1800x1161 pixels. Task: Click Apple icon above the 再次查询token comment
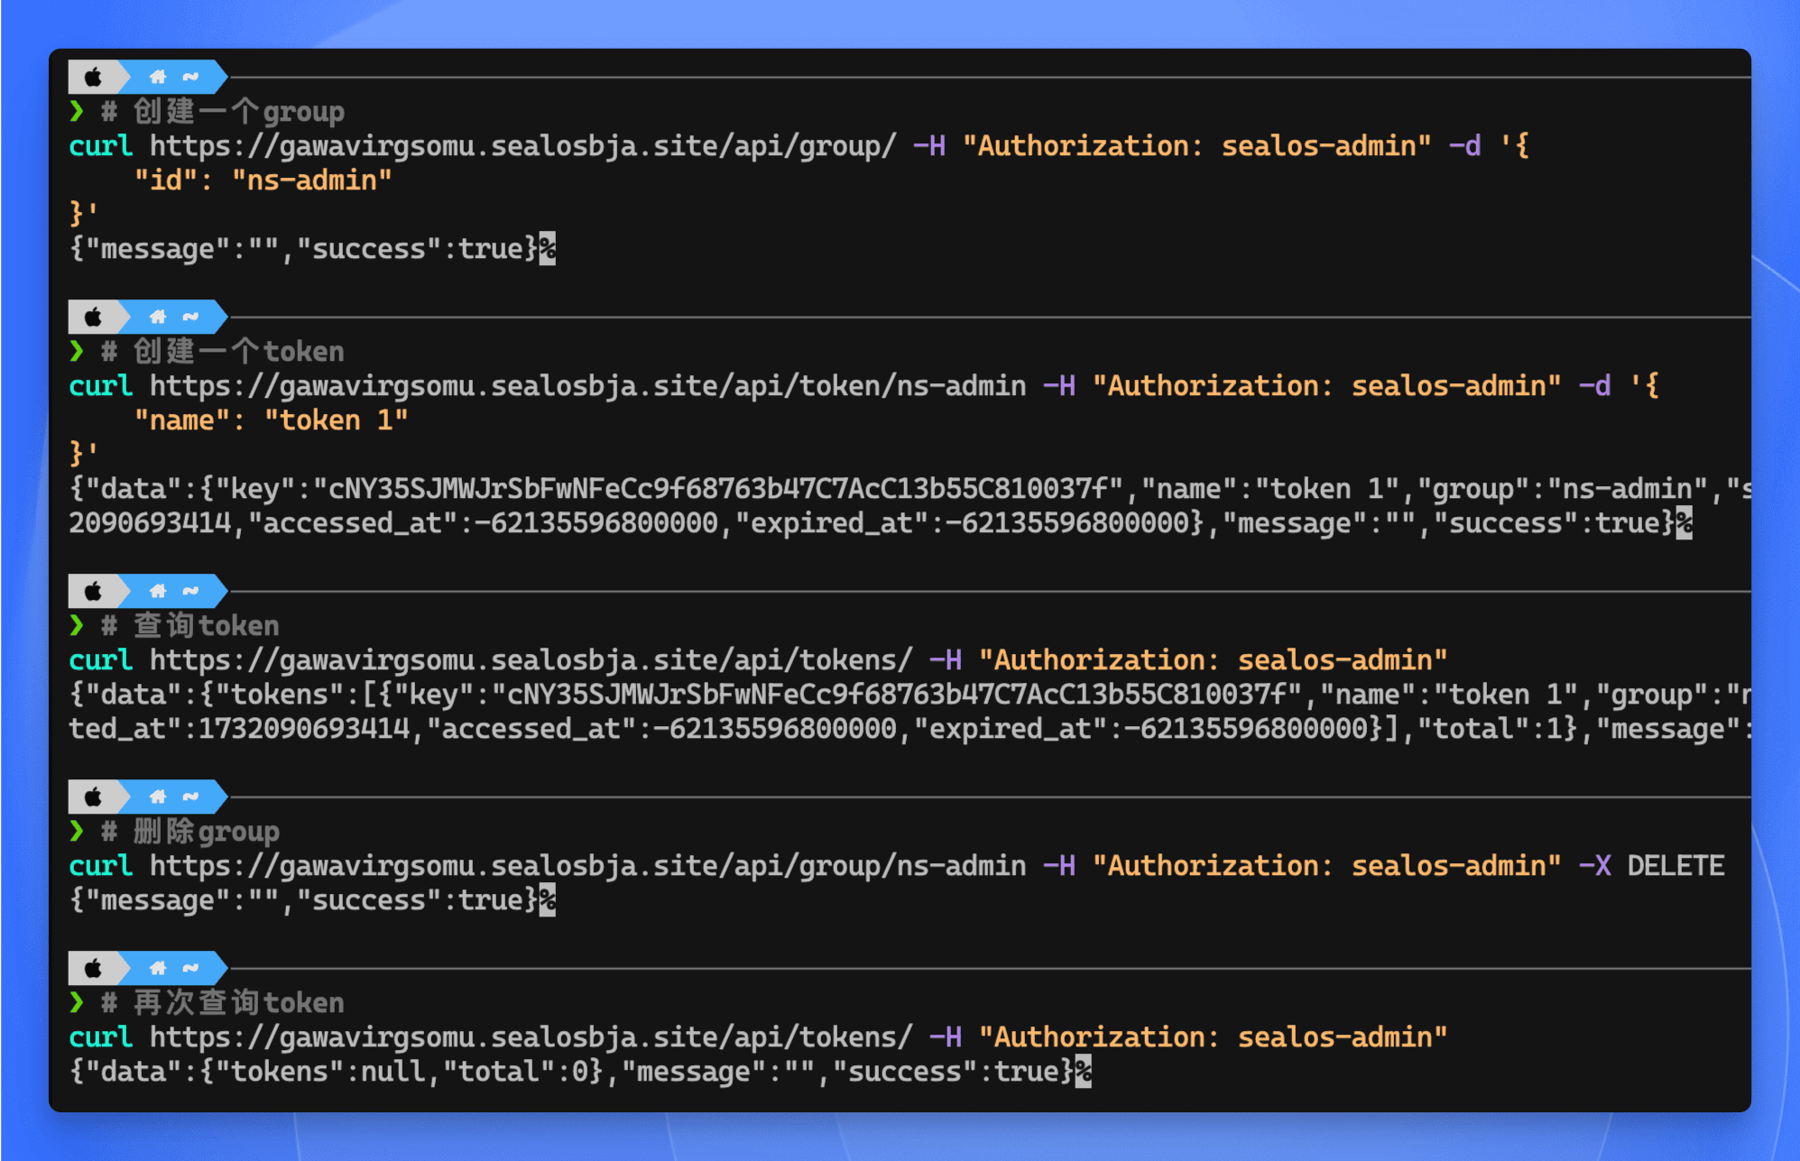[93, 969]
